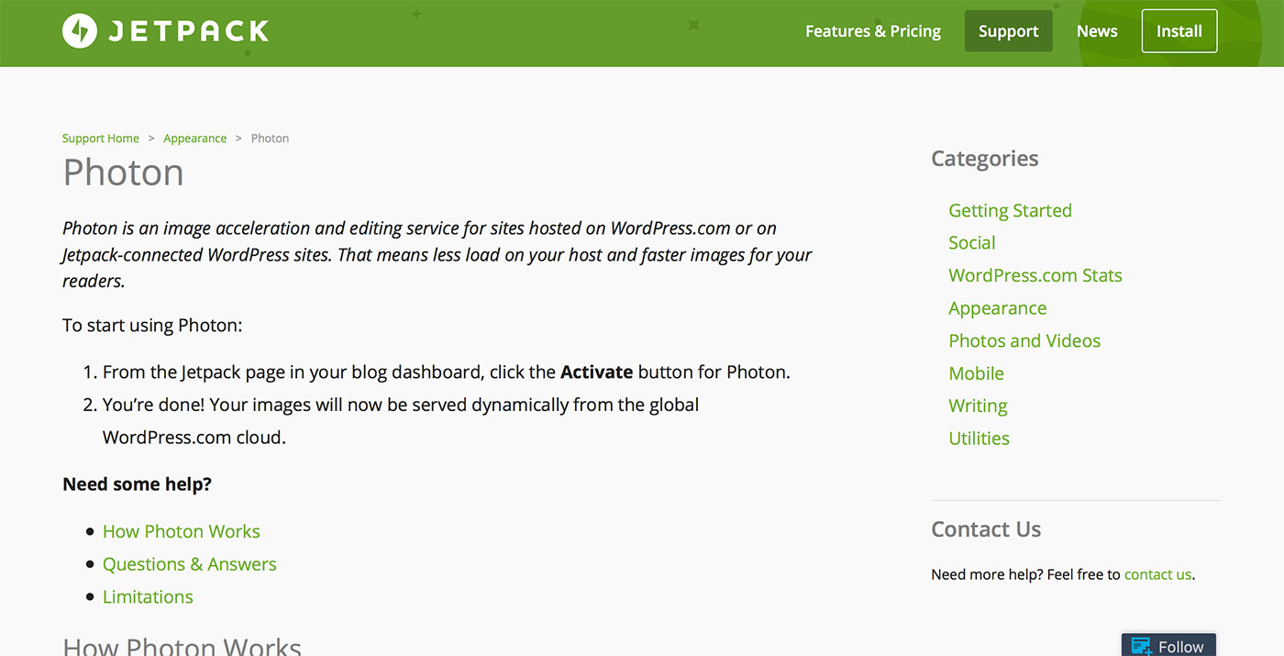
Task: Click the Install button
Action: 1179,31
